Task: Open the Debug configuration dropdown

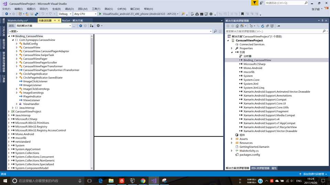Action: 65,14
